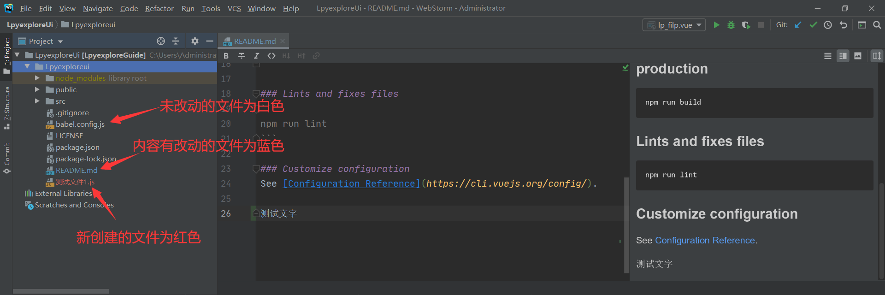Image resolution: width=885 pixels, height=295 pixels.
Task: Select README.md in project tree
Action: pyautogui.click(x=71, y=170)
